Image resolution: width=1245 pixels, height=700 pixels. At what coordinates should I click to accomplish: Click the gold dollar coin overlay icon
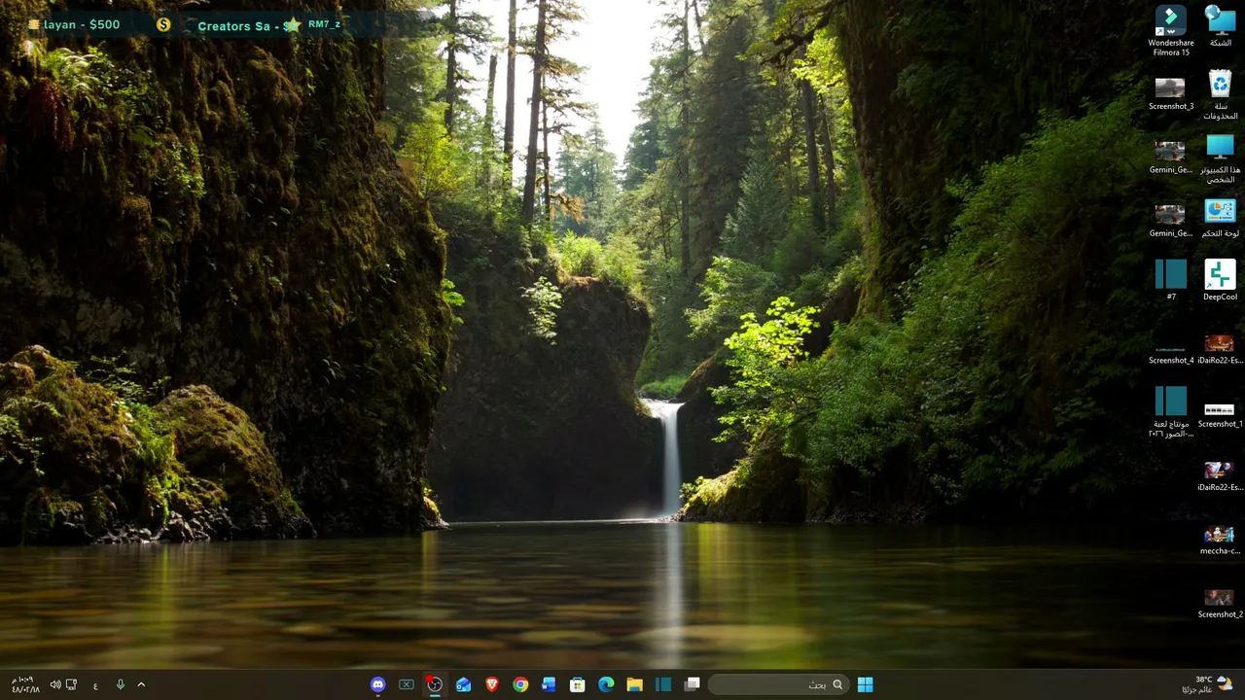click(x=163, y=24)
